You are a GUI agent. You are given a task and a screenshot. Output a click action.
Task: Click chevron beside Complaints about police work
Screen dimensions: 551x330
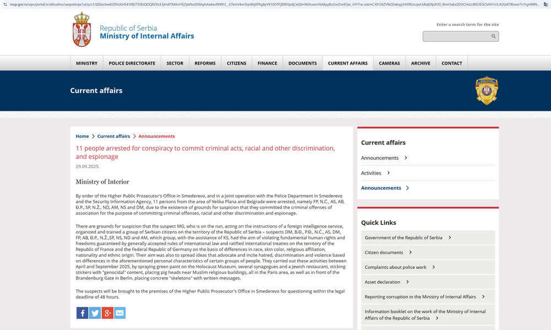[433, 267]
